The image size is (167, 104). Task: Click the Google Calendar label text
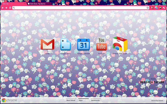click(x=83, y=54)
